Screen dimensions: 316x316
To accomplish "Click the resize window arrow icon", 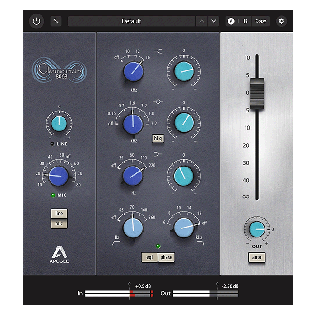I will coord(56,21).
